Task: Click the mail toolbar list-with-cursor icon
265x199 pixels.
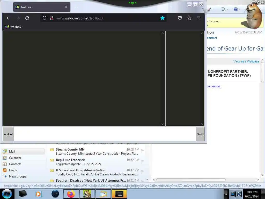Action: [223, 9]
